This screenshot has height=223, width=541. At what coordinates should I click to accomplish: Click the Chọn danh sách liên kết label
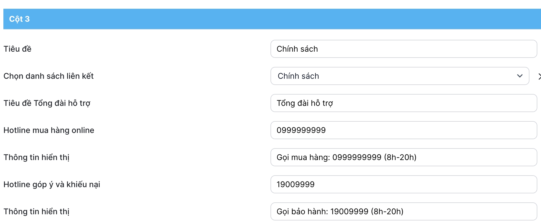(x=49, y=76)
